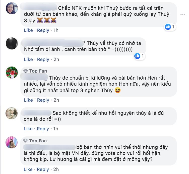The image size is (189, 174).
Task: Like the comment 'Thùy về thùy có nhớ ta'
Action: (28, 60)
